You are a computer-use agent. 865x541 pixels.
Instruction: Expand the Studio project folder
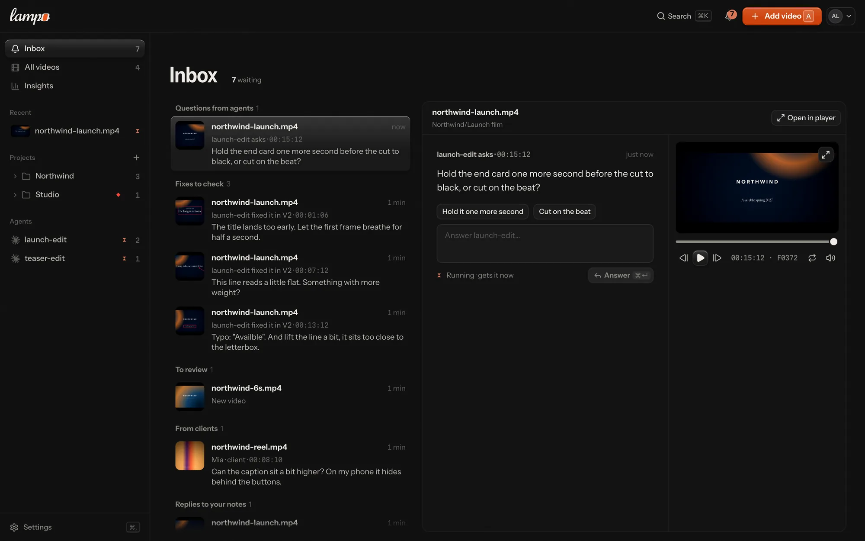(x=15, y=195)
